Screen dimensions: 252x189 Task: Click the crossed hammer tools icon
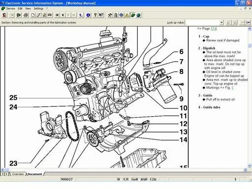pos(110,15)
